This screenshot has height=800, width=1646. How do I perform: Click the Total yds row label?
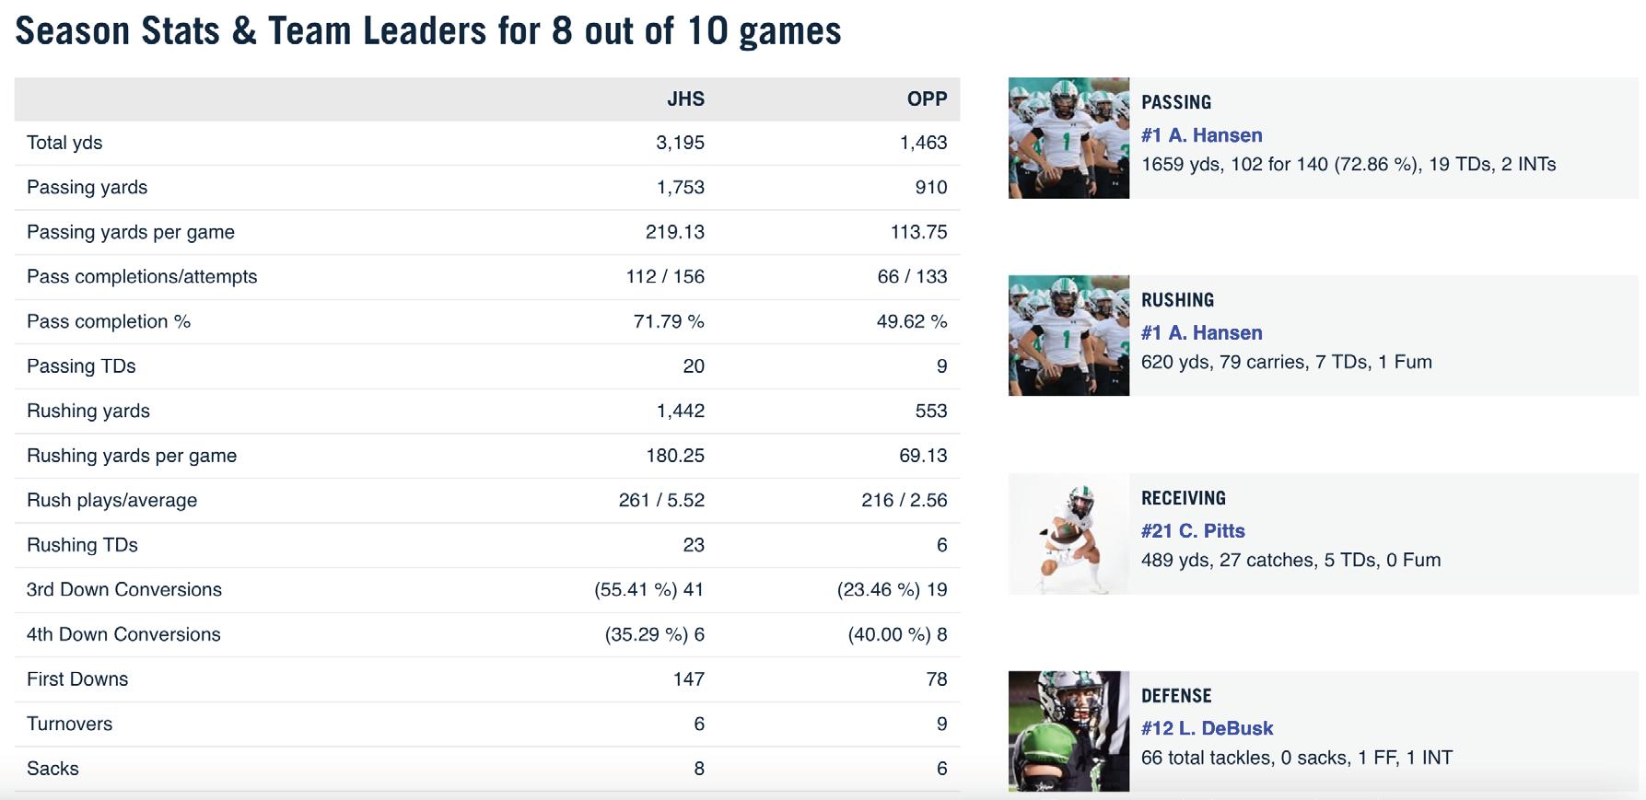(64, 143)
